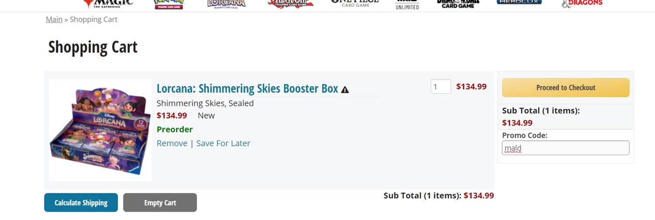Remove the booster box from the cart
Screen dimensions: 655x220
(172, 143)
